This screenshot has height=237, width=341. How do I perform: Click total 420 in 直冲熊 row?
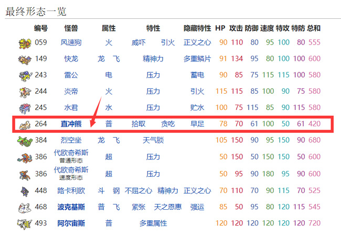click(x=314, y=123)
